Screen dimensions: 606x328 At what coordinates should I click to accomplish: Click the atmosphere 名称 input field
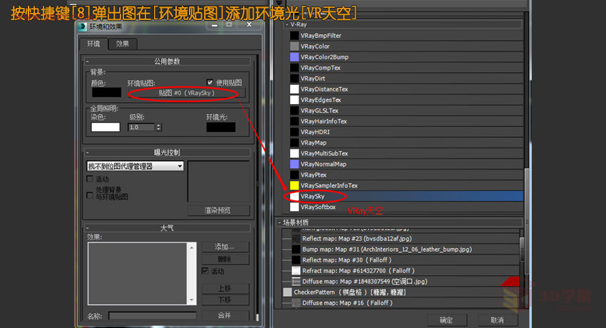153,316
